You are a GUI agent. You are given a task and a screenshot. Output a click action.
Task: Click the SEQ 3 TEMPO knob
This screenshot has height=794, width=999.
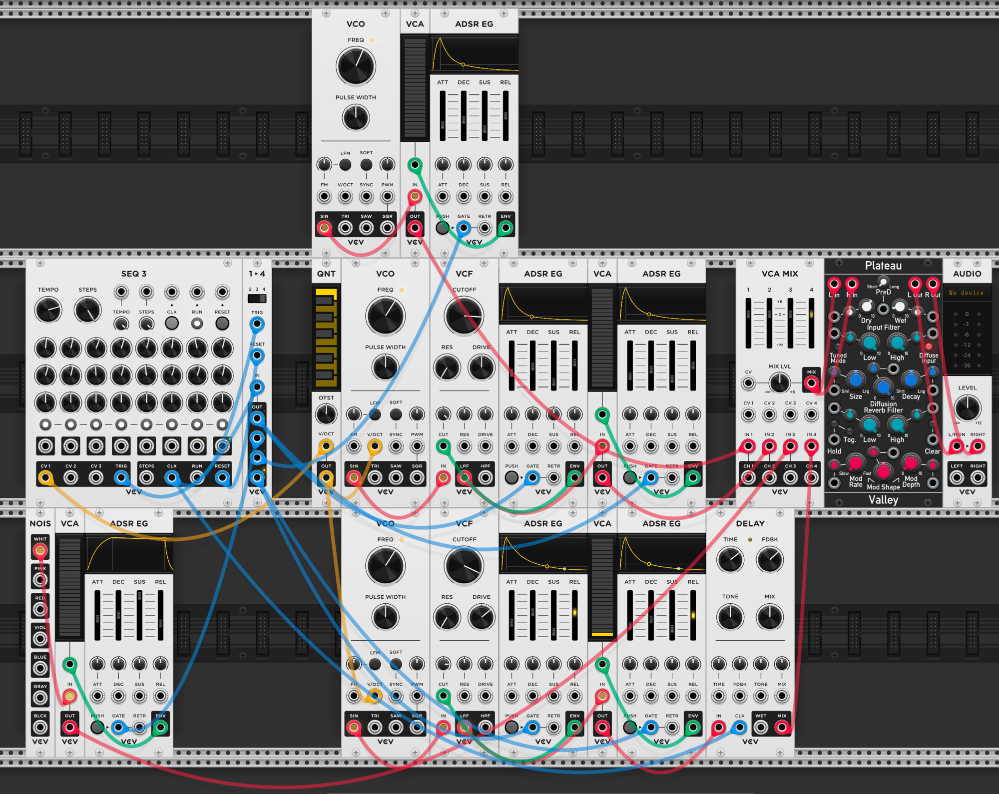tap(48, 310)
